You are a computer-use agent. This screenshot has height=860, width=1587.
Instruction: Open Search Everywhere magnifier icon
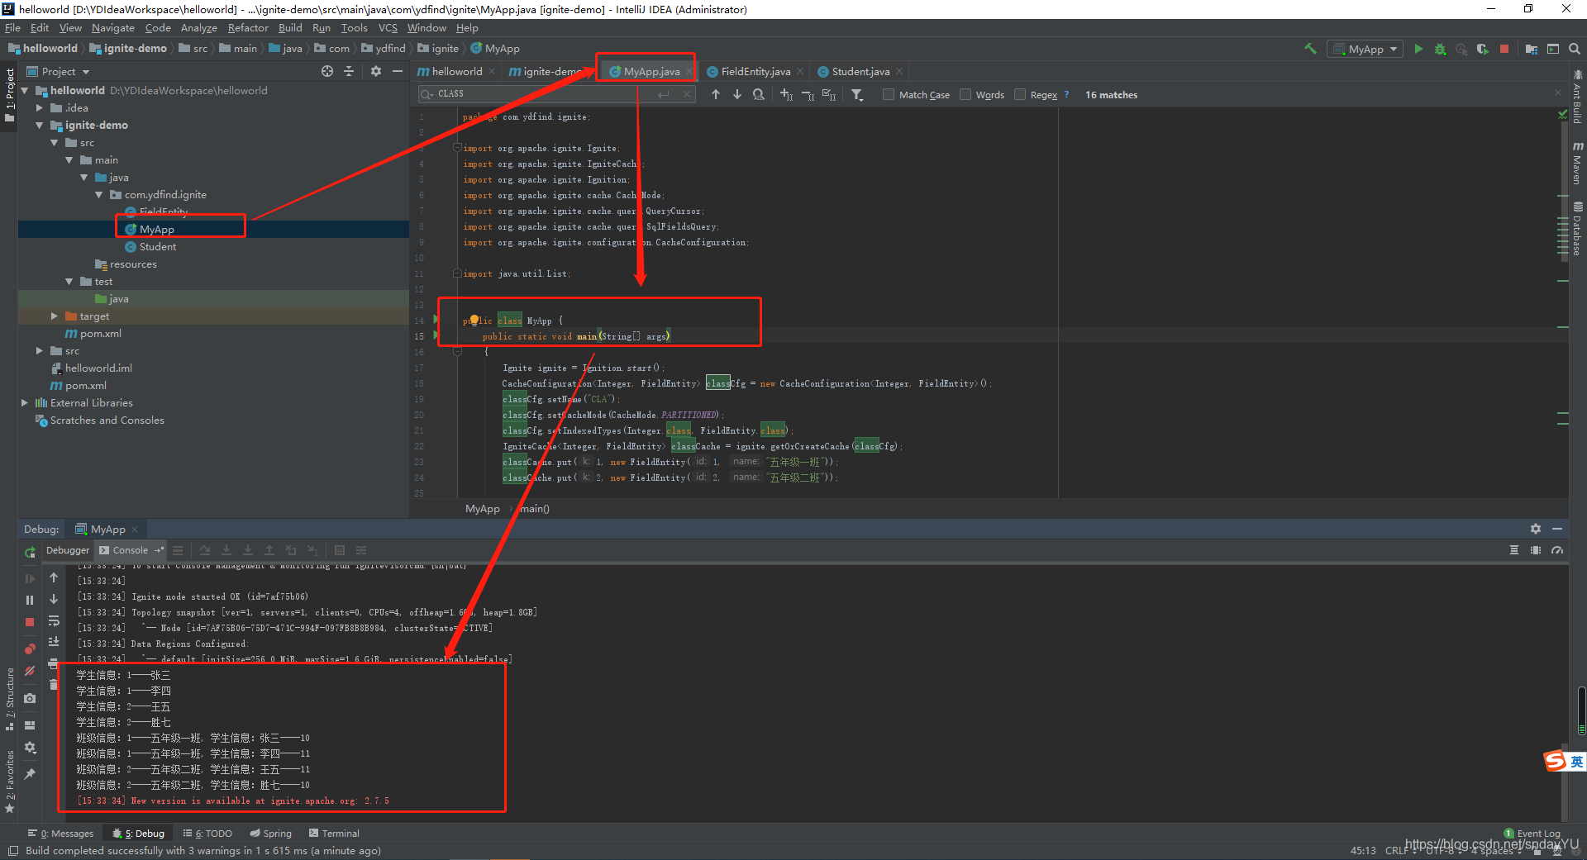[x=1574, y=49]
